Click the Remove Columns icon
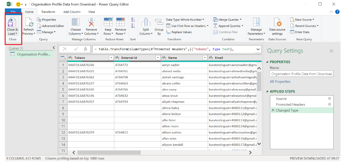348x165 pixels. (91, 23)
